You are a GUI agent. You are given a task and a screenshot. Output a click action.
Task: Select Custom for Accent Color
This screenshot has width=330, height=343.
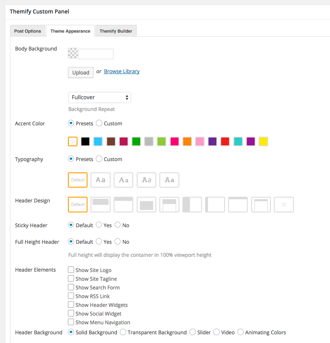tap(99, 123)
